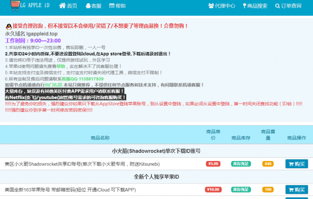
Task: Click the shopping cart logo icon
Action: [15, 5]
